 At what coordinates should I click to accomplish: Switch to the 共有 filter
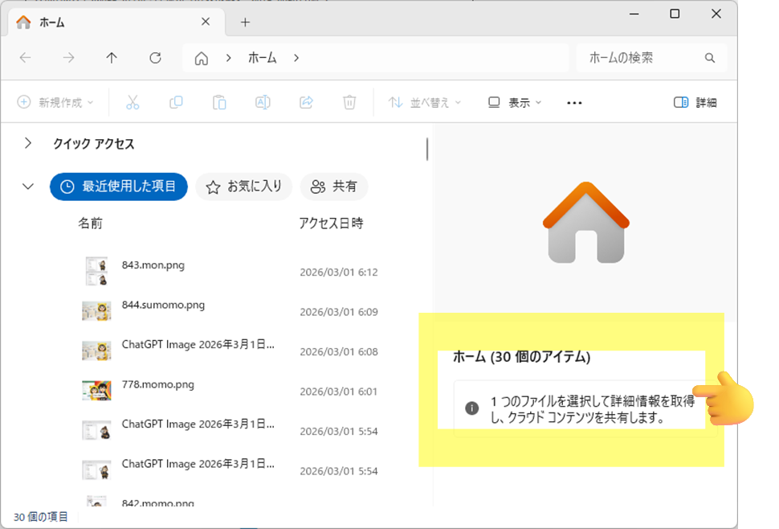point(334,186)
